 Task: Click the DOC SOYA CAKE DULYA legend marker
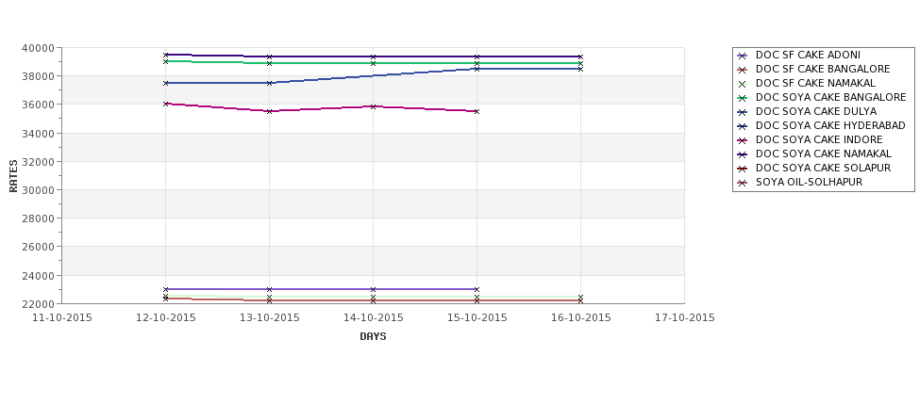click(x=743, y=112)
